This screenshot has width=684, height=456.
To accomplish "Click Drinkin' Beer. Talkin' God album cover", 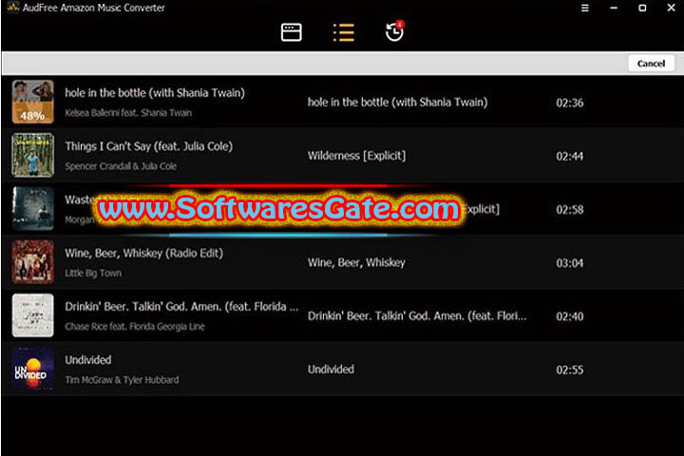I will pos(32,315).
